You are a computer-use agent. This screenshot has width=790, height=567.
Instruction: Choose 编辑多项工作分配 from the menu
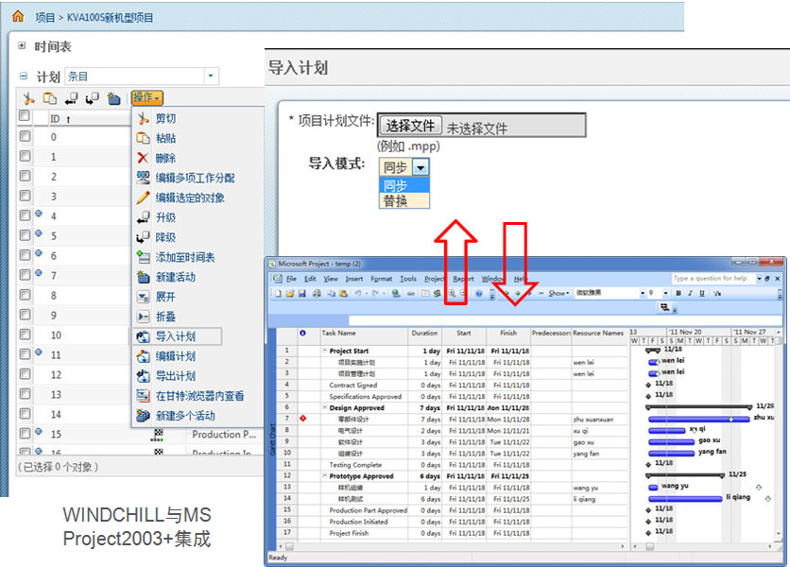(195, 178)
